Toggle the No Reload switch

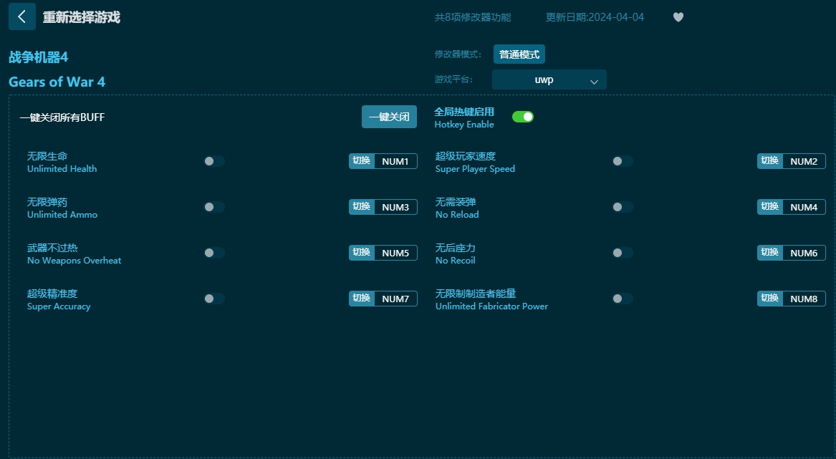(623, 207)
